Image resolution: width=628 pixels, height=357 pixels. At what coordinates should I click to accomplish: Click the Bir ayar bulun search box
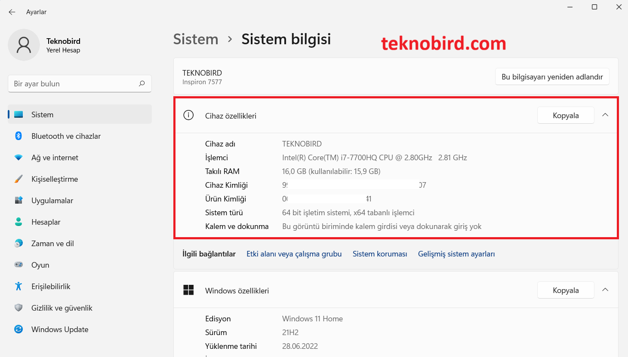80,83
